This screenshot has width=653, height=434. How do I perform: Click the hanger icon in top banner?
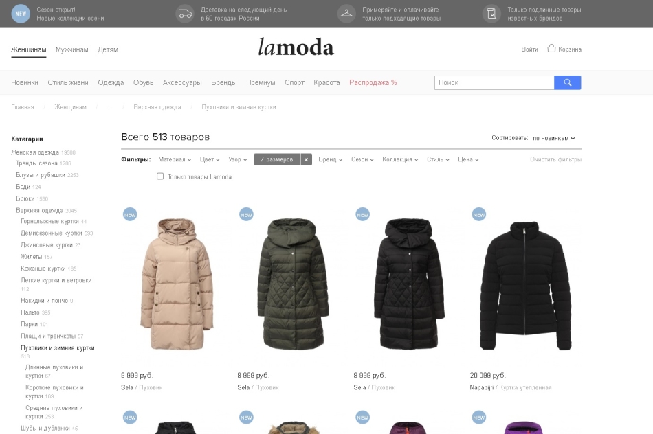click(x=346, y=14)
